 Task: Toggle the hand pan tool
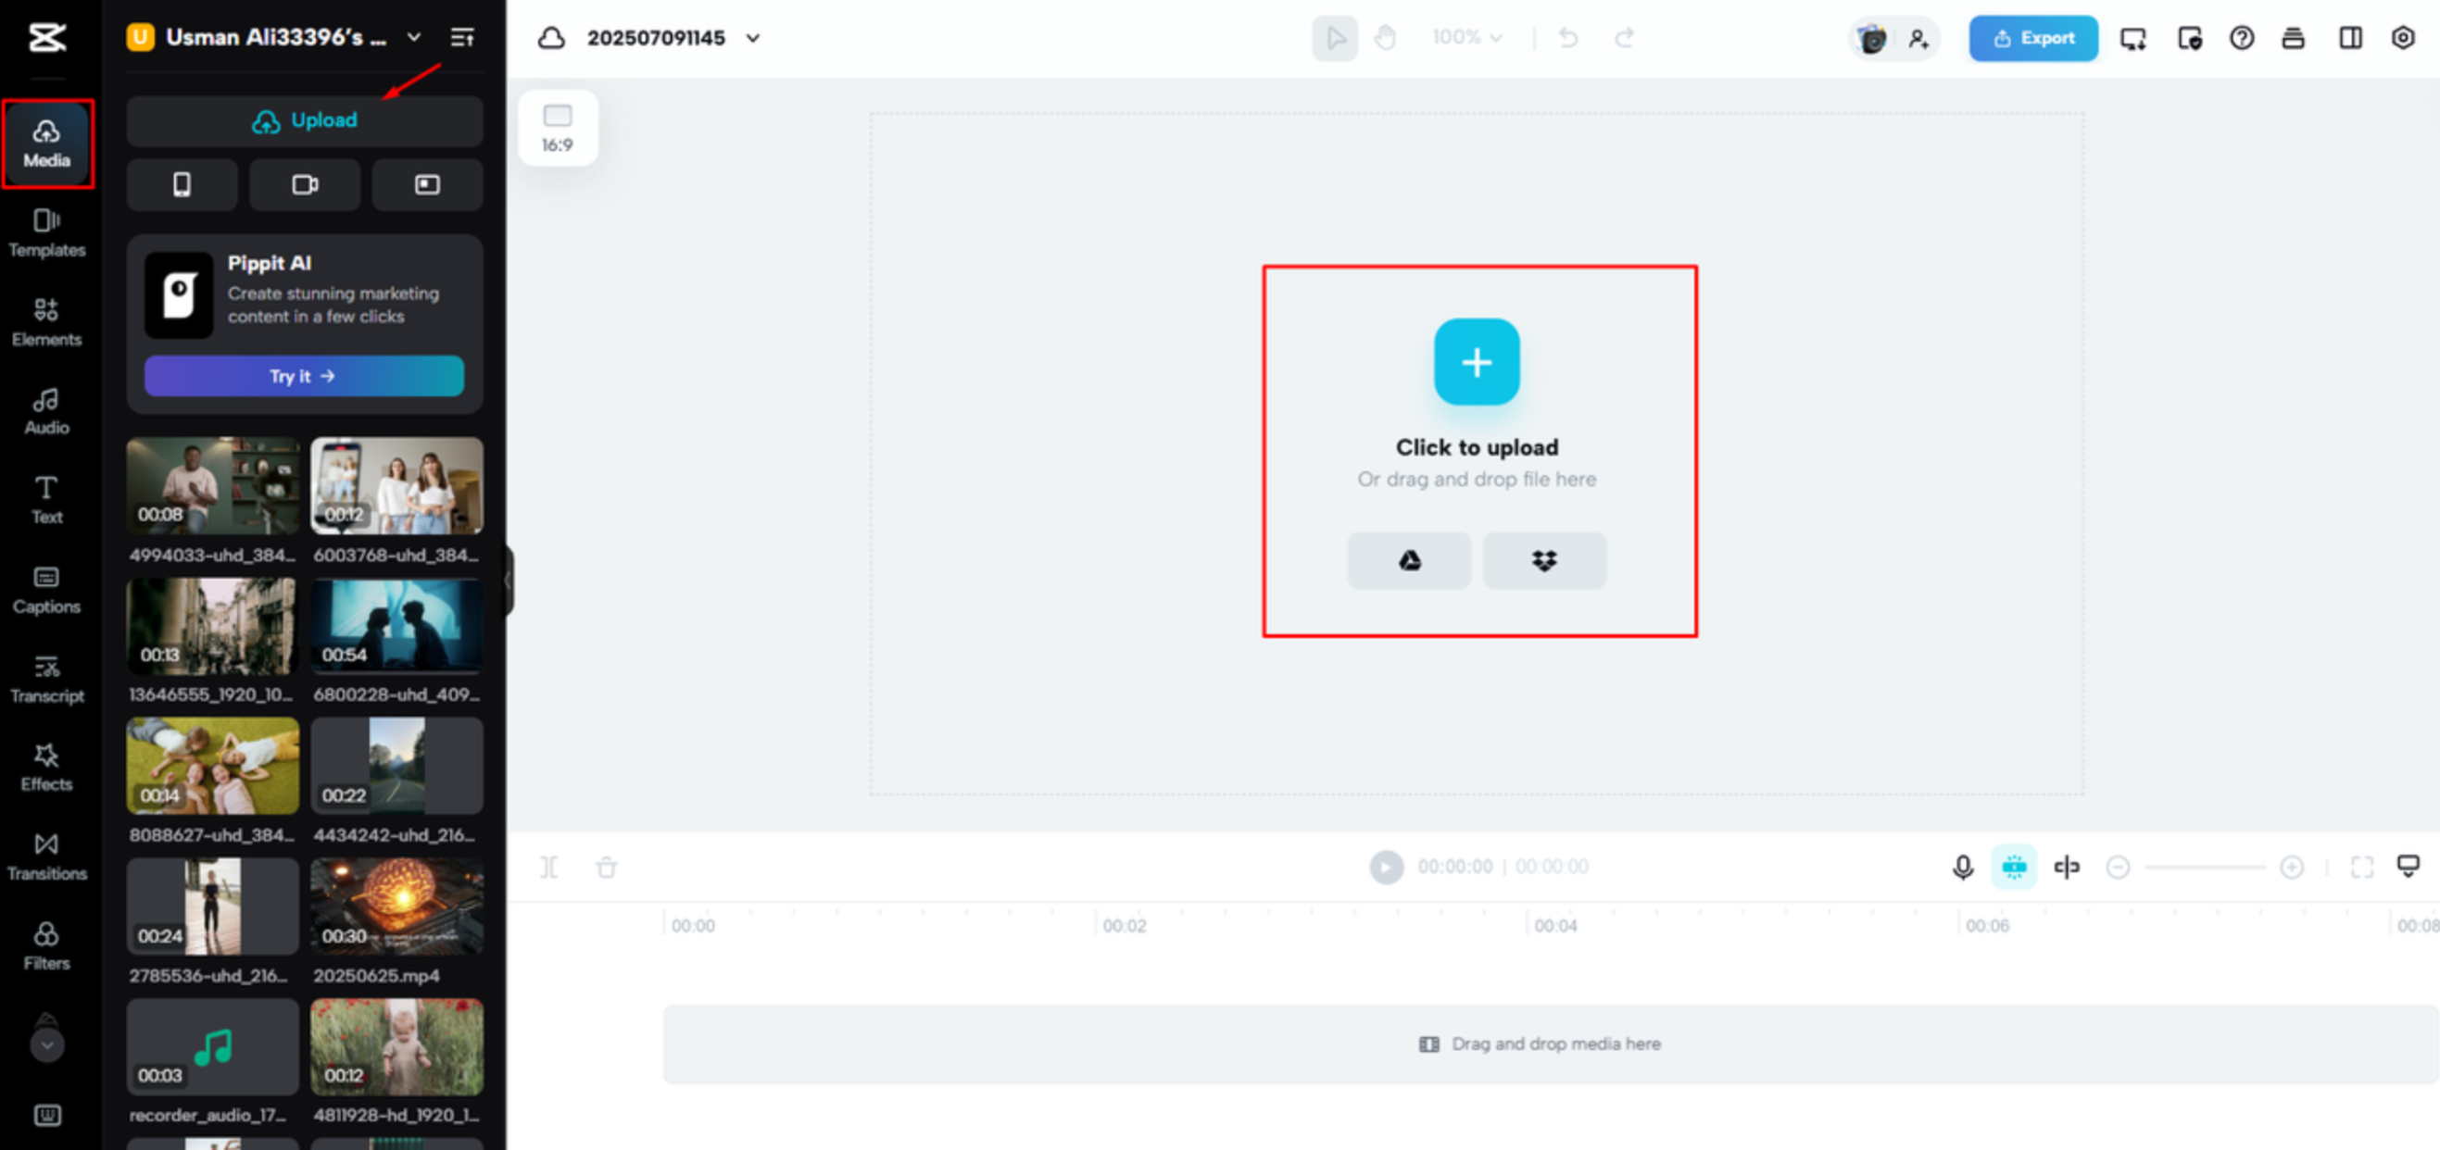[1385, 38]
